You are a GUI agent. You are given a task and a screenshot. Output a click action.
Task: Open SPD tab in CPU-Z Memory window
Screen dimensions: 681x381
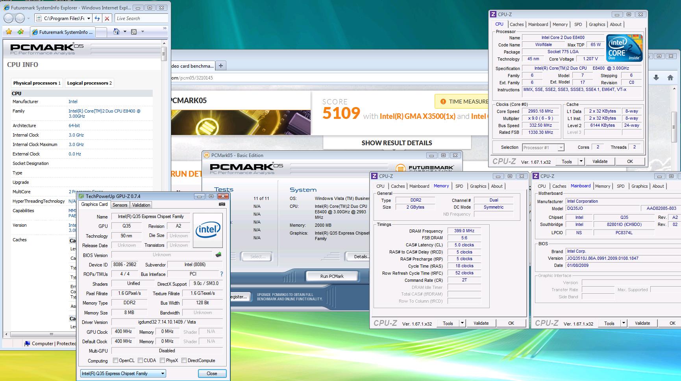pyautogui.click(x=459, y=186)
